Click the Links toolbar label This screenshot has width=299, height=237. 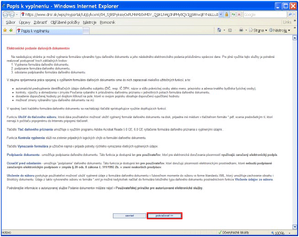coord(287,22)
